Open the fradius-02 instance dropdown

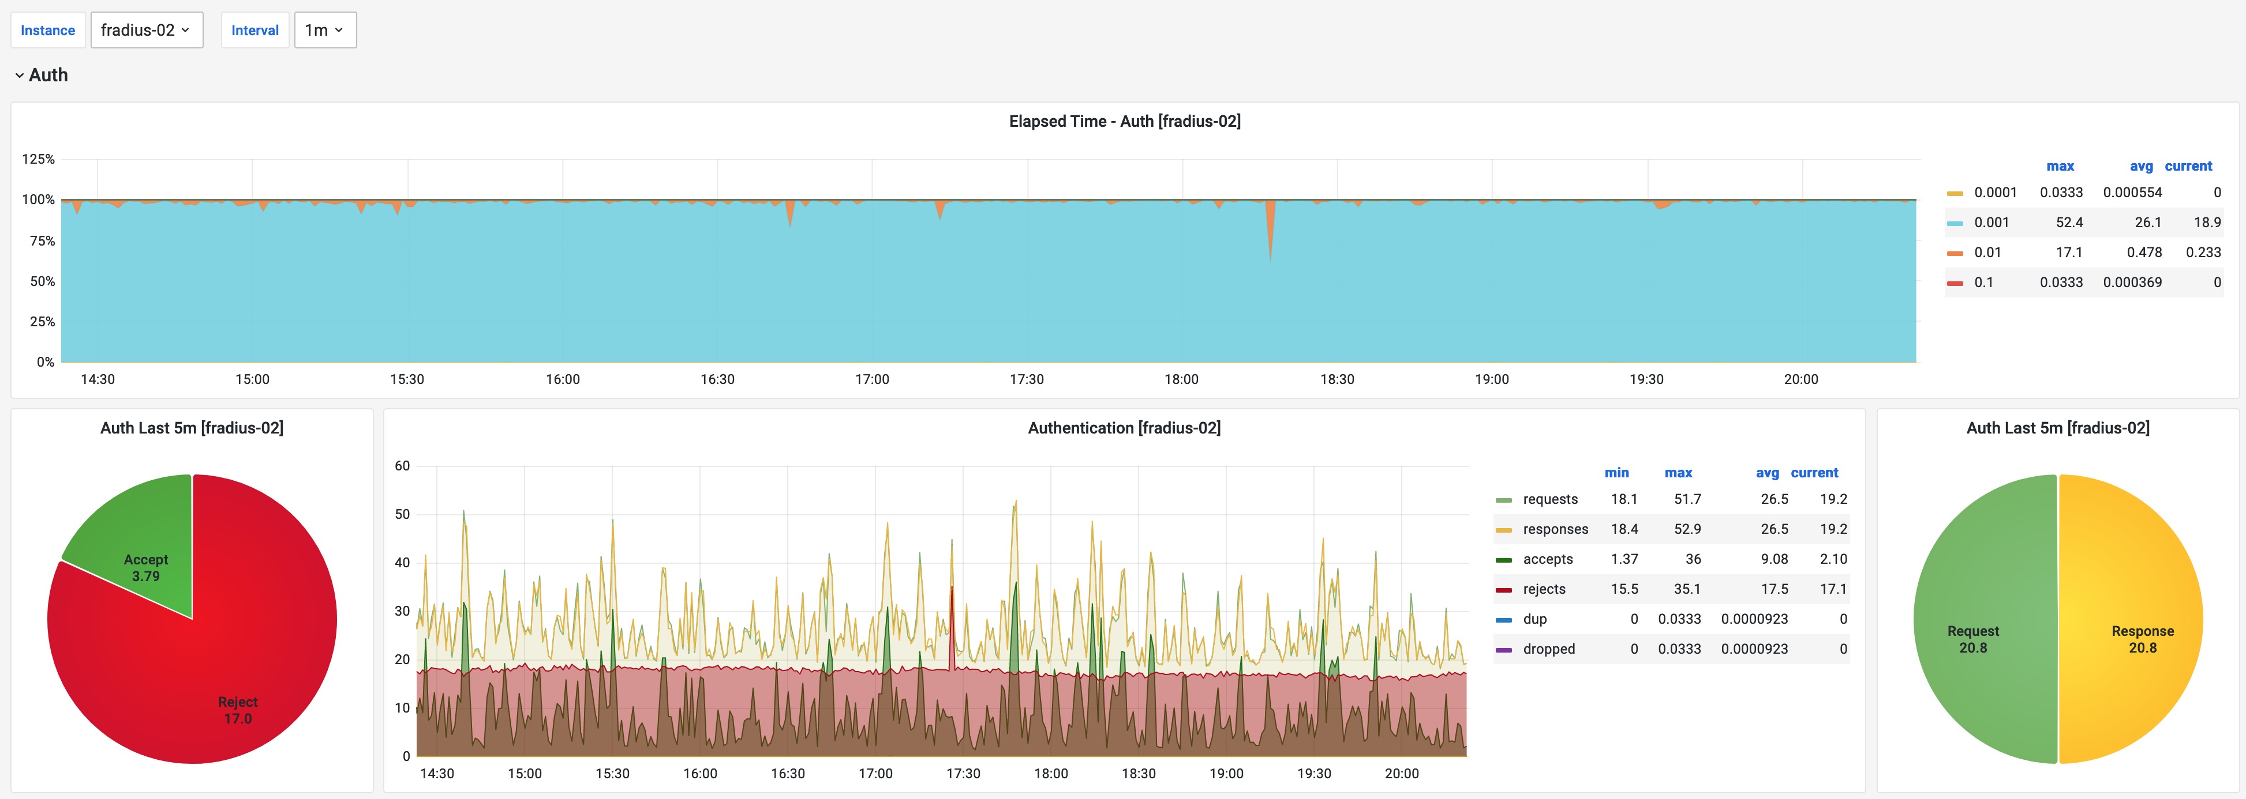point(147,31)
